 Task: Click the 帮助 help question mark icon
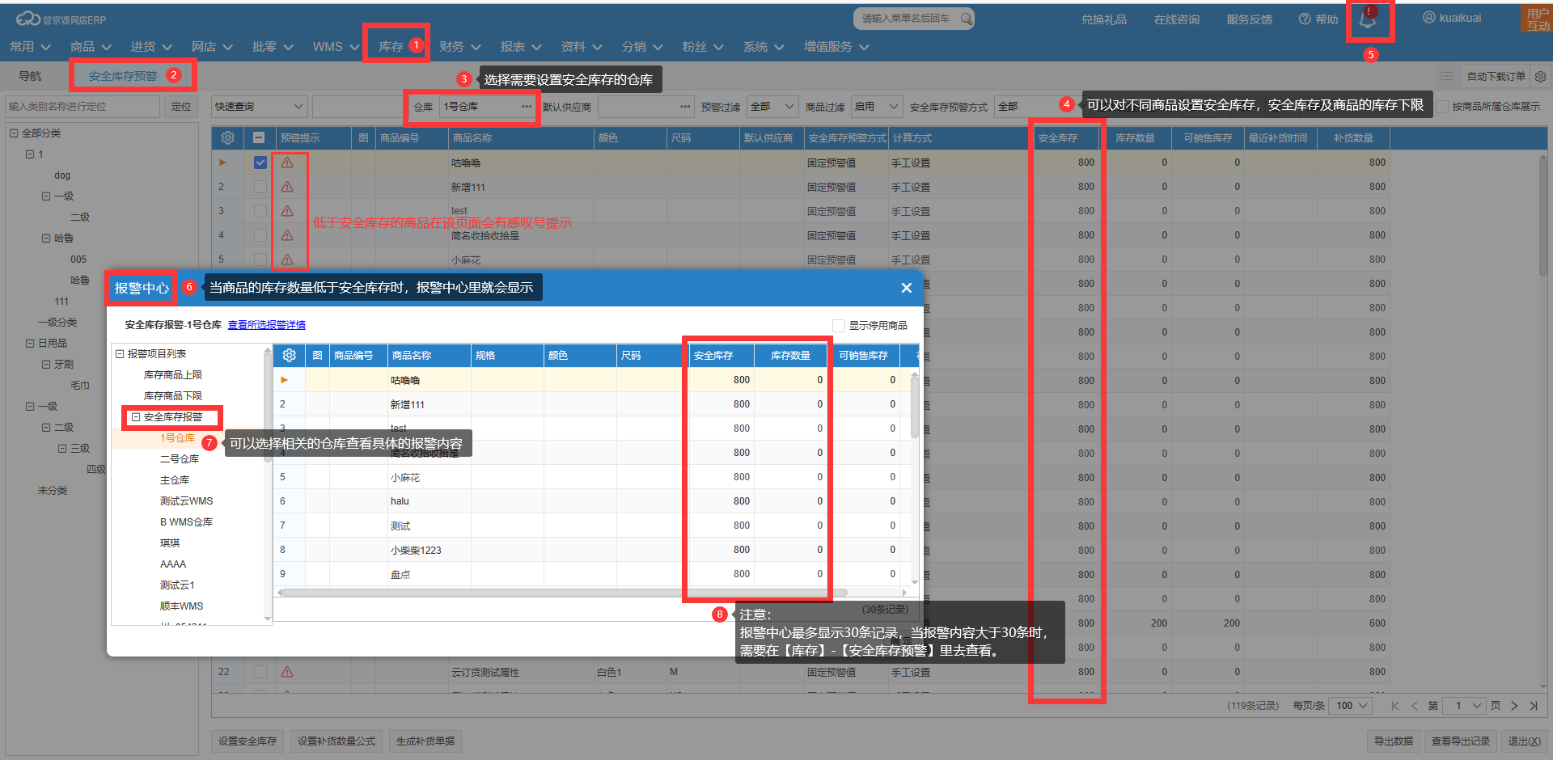[1305, 19]
